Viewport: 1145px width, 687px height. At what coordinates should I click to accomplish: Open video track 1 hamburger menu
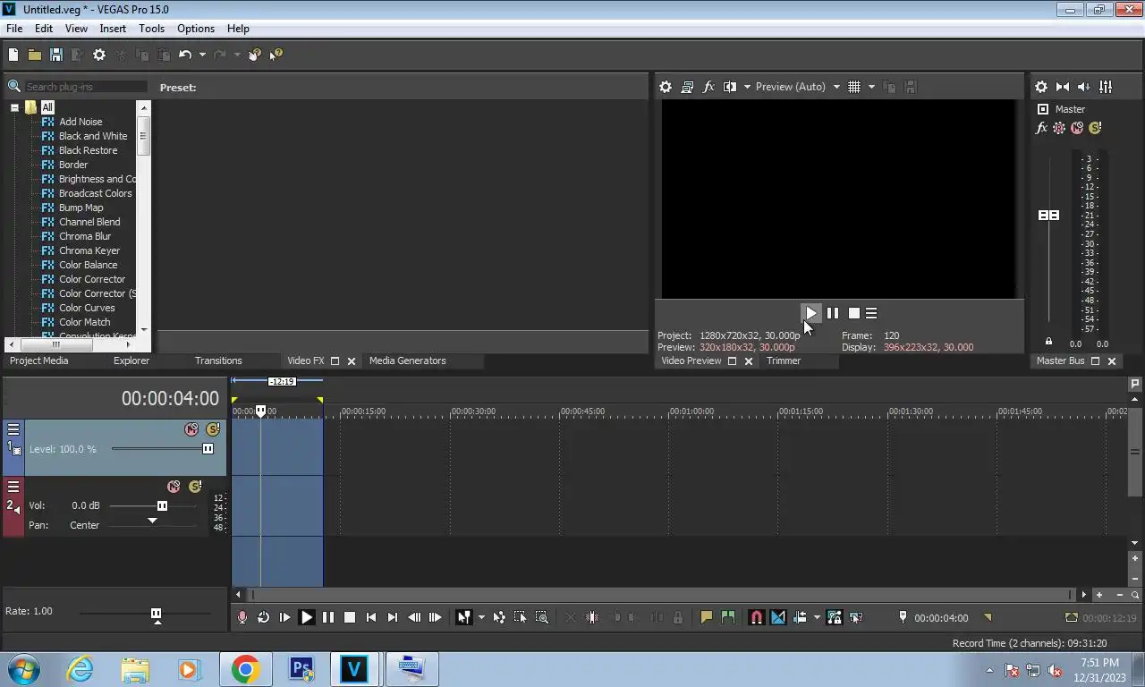[x=13, y=429]
